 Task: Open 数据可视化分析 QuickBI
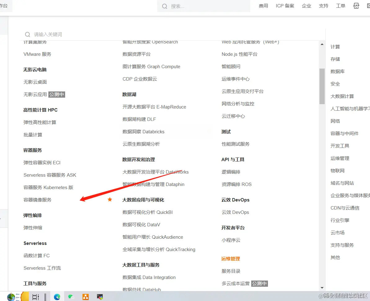(x=148, y=212)
